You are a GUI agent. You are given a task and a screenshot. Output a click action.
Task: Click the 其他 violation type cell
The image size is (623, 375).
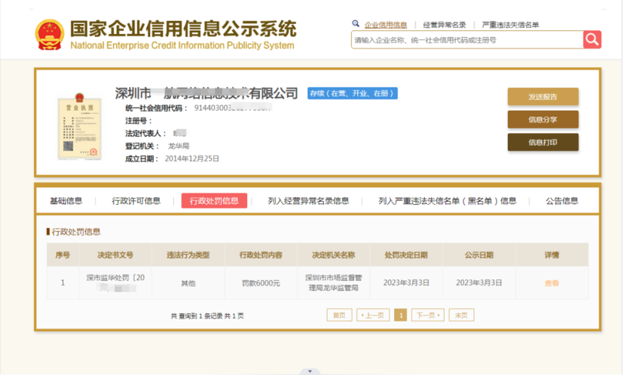[x=188, y=283]
